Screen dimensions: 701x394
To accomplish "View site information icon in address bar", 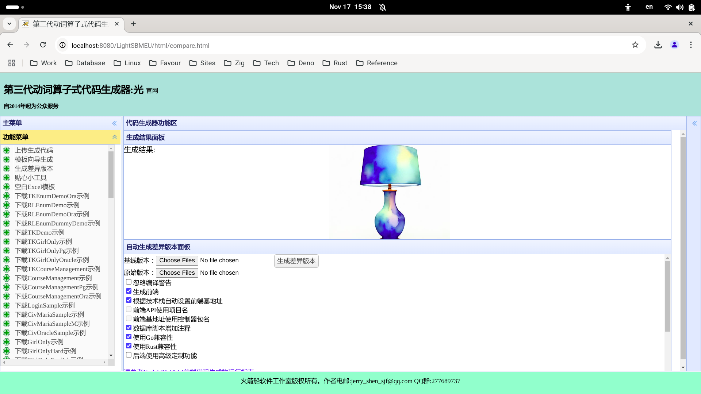I will [63, 45].
